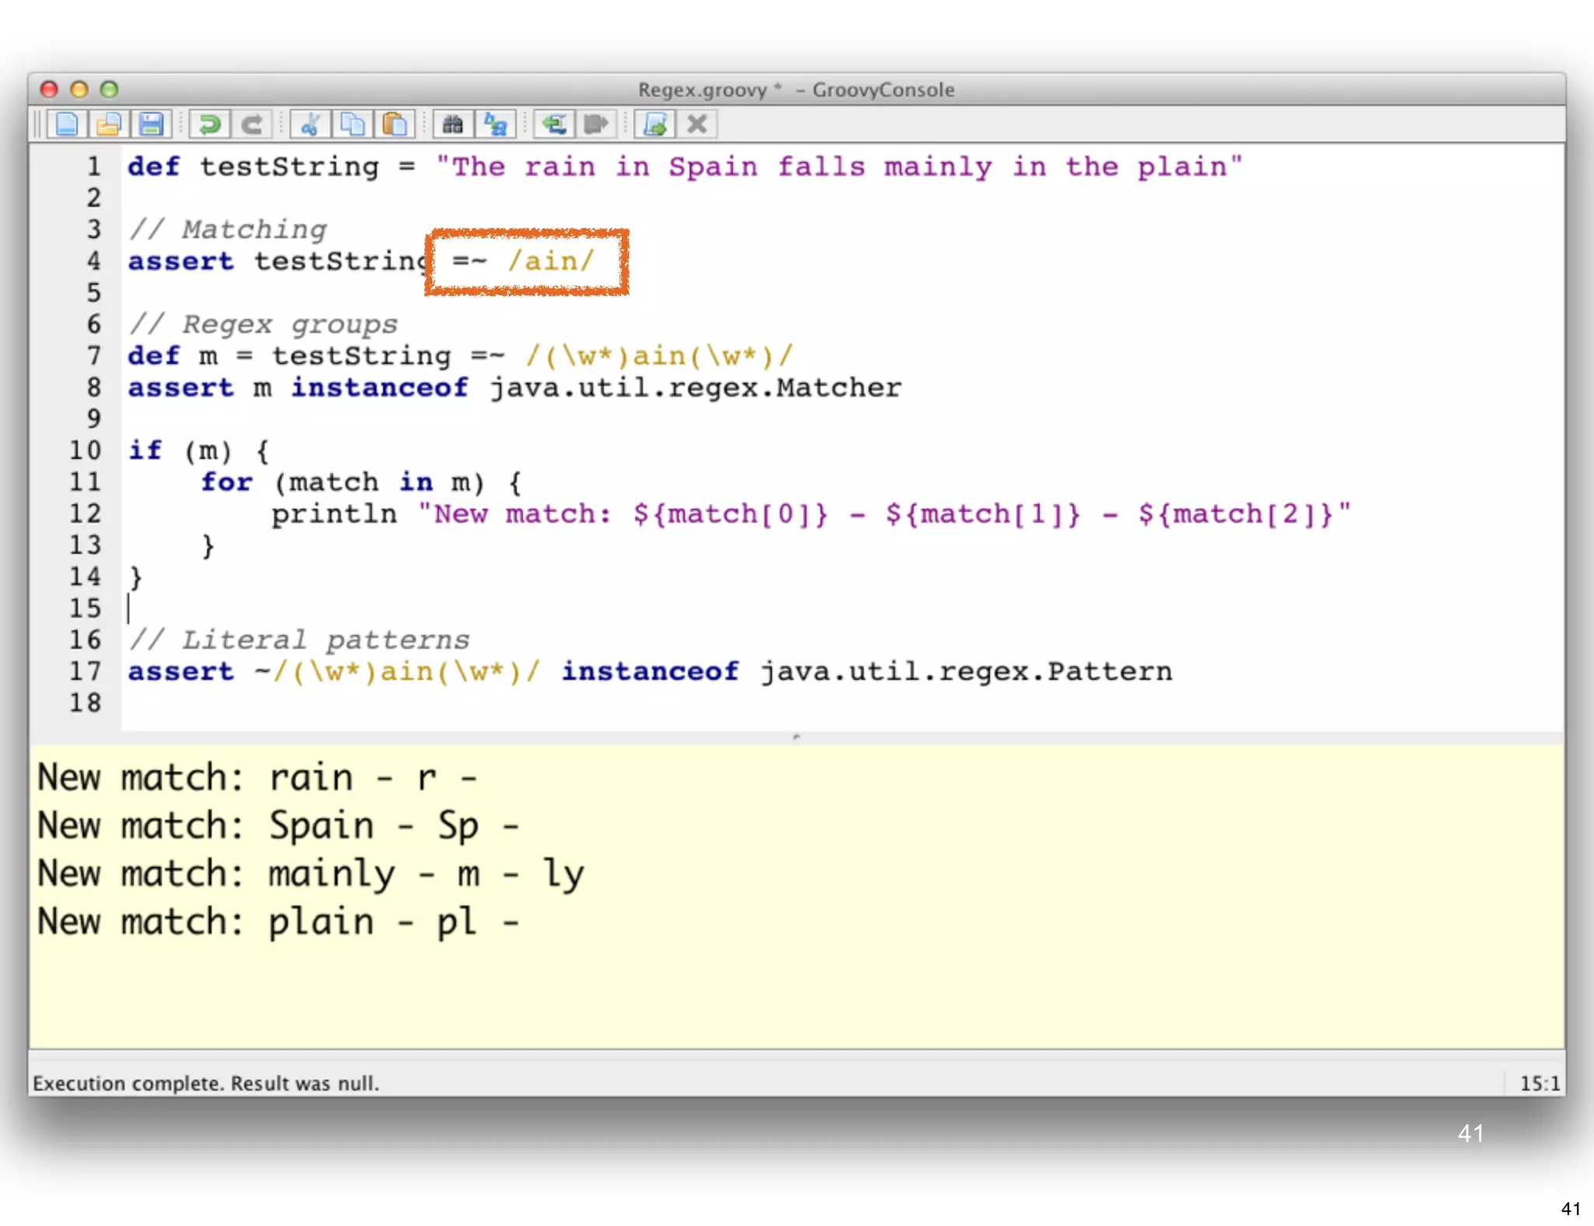Run the script with the execute icon
1594x1226 pixels.
(655, 124)
